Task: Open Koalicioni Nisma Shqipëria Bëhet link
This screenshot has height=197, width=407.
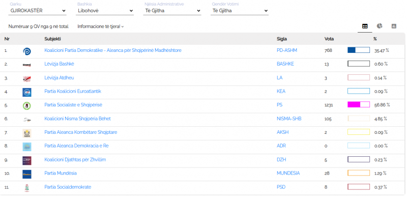Action: (x=78, y=119)
